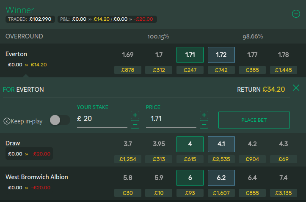Collapse the Winner market with minus icon
Image resolution: width=306 pixels, height=202 pixels.
[x=296, y=14]
